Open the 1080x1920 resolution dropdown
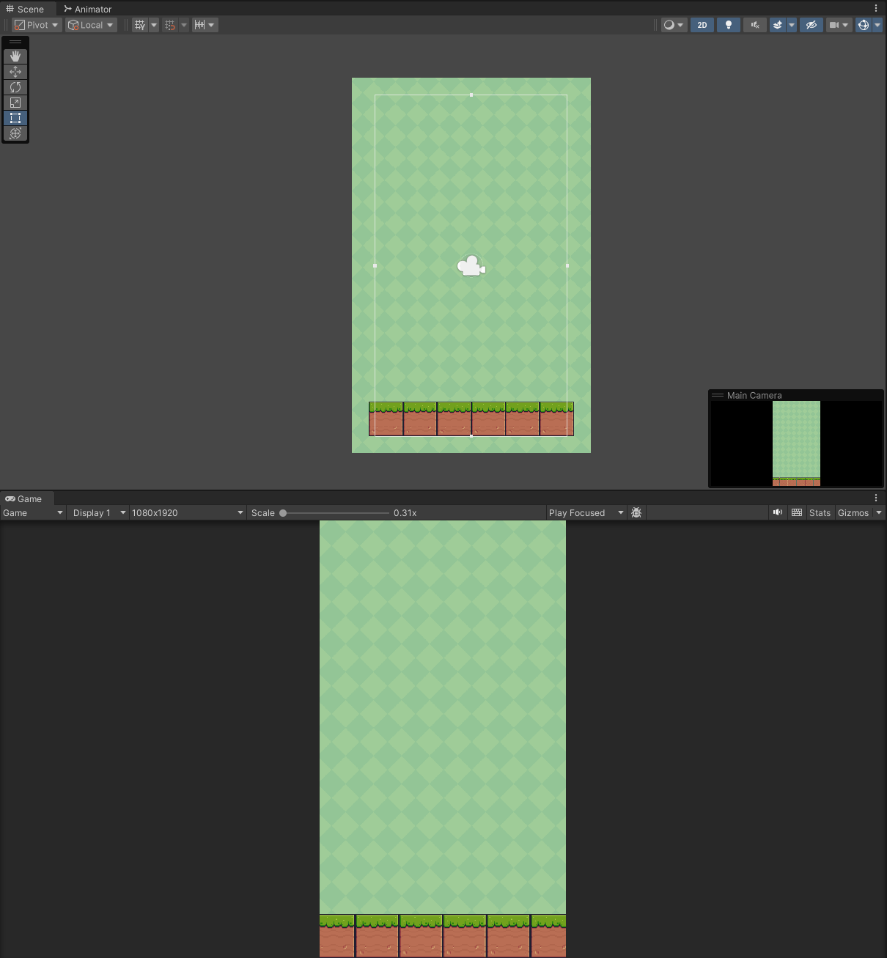Viewport: 887px width, 958px height. point(188,513)
